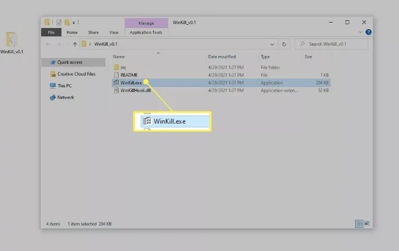Sort by the Type column header

click(x=265, y=57)
